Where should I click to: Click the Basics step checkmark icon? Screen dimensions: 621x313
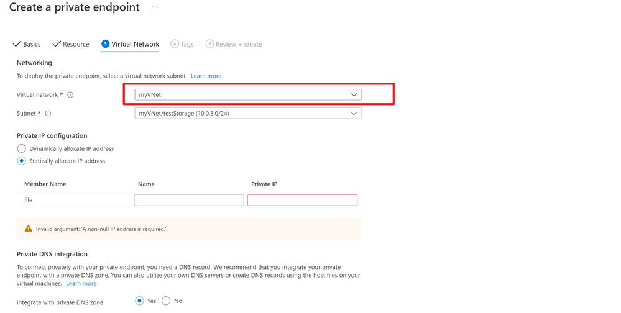[x=17, y=44]
